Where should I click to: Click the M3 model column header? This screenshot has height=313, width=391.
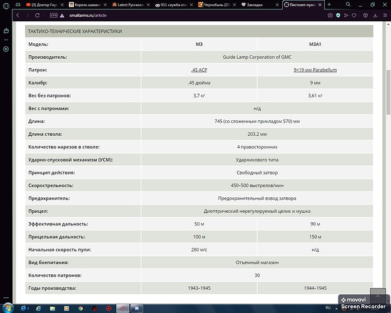199,44
